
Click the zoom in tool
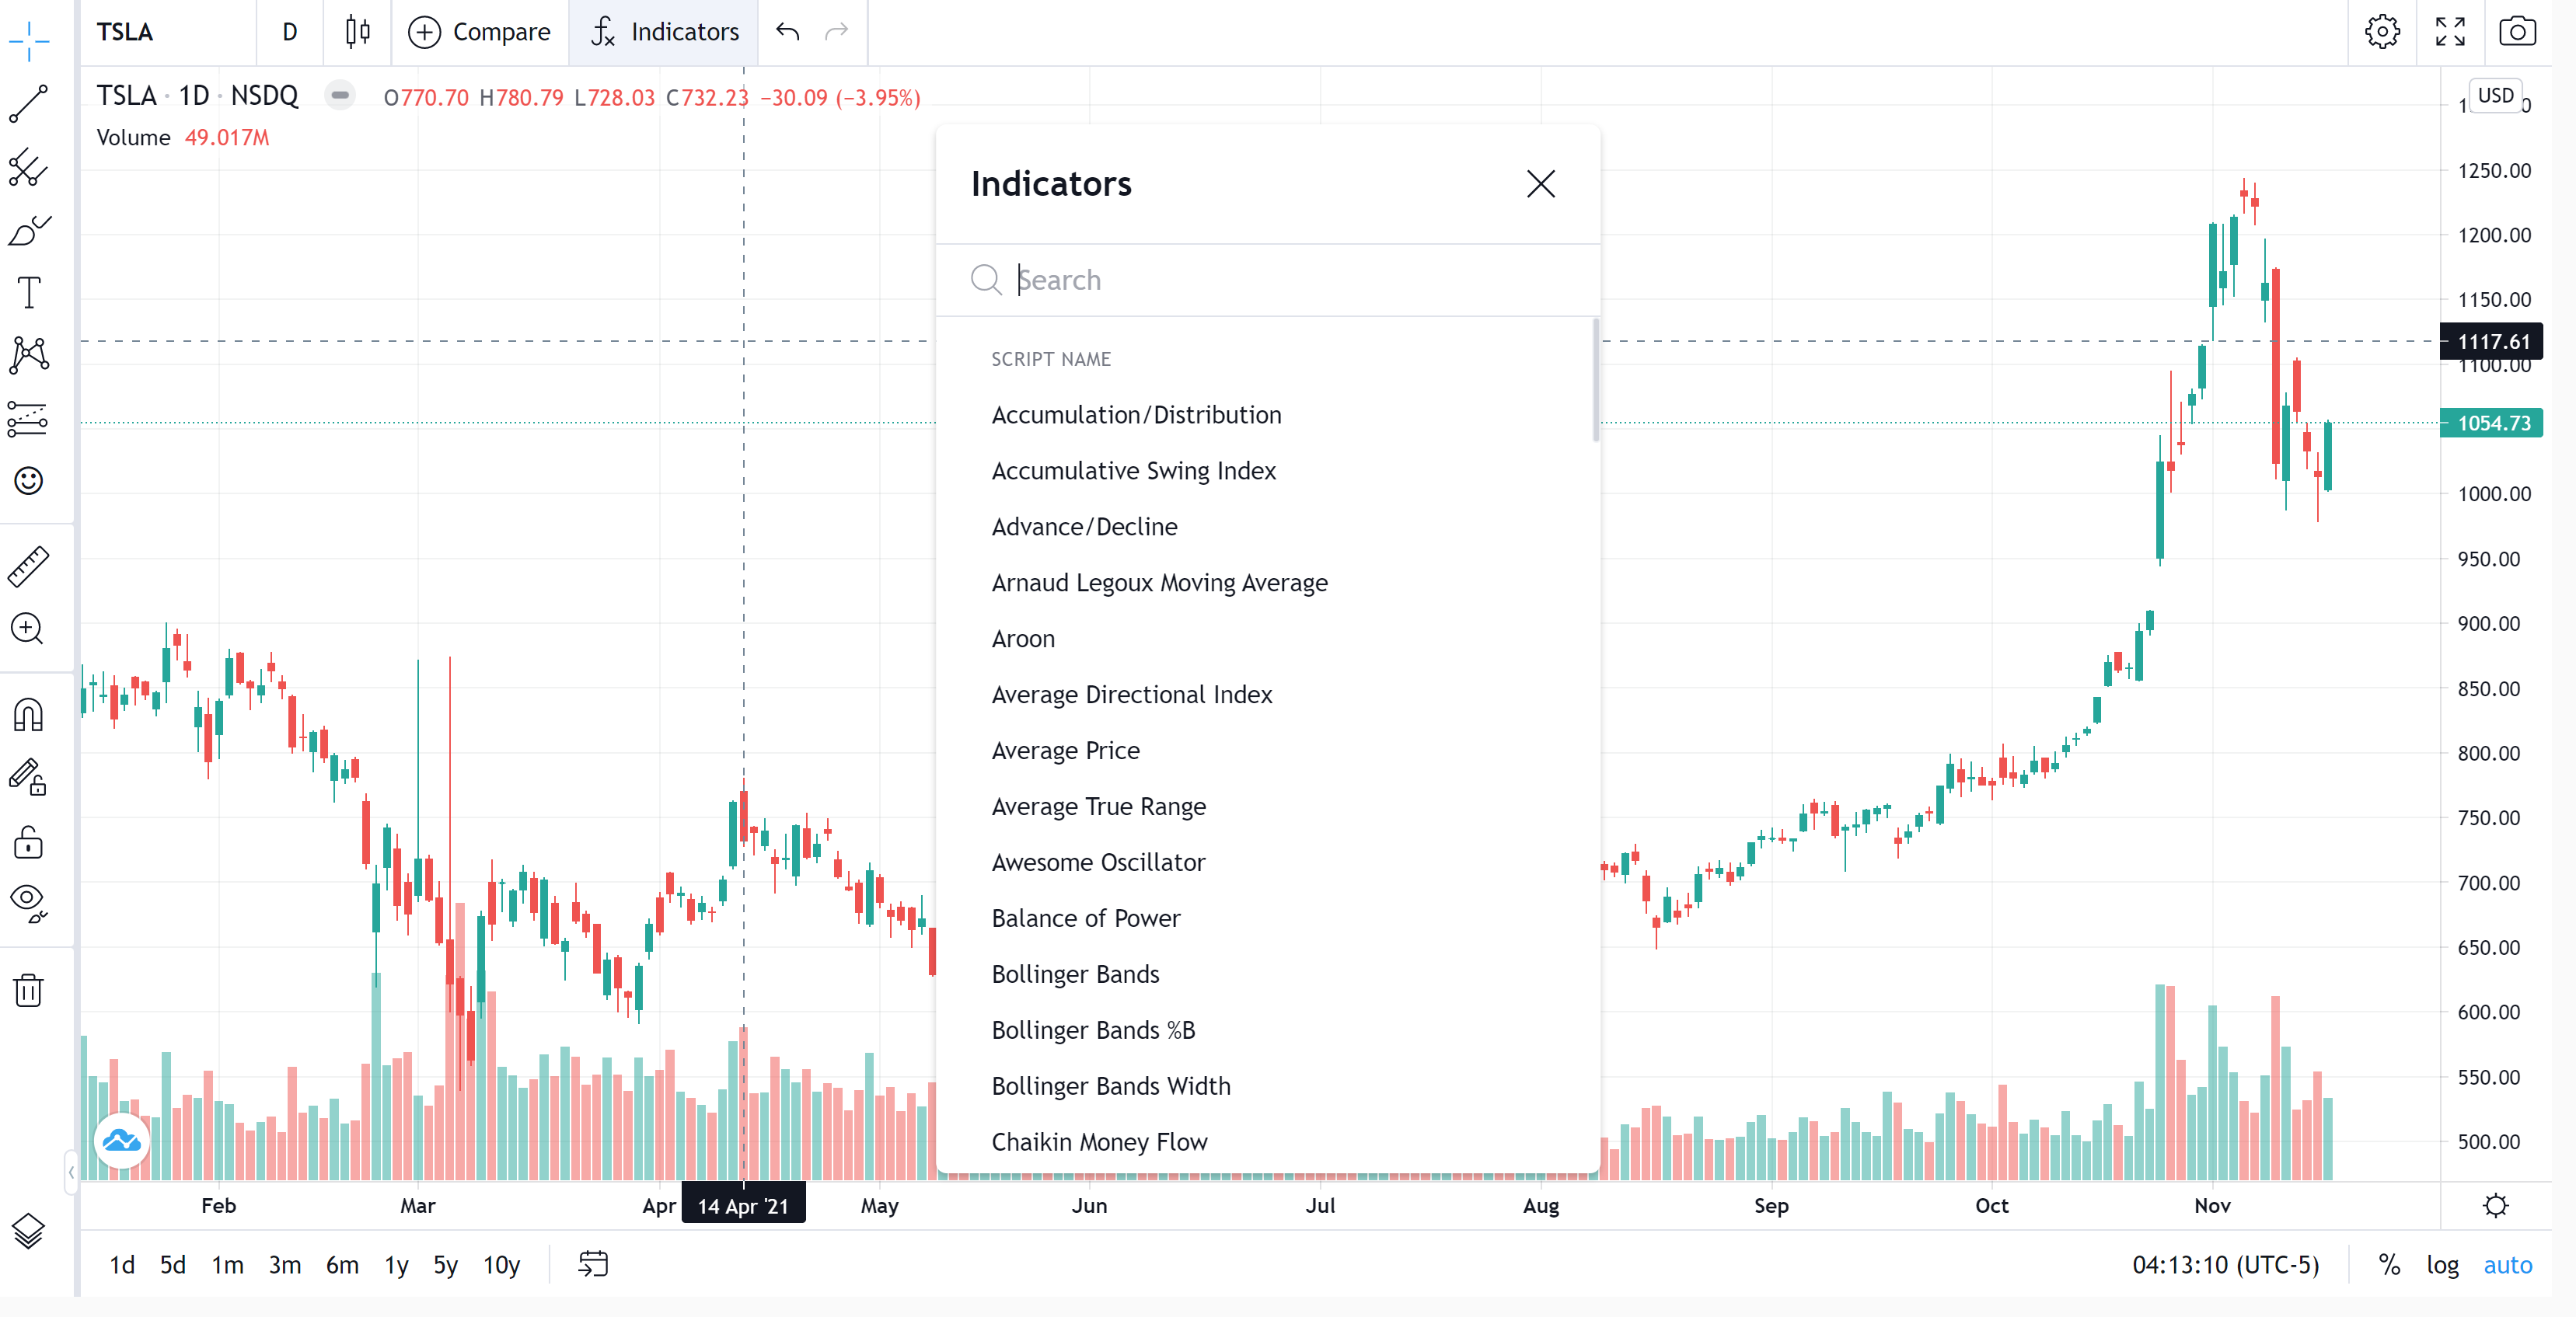pos(27,629)
